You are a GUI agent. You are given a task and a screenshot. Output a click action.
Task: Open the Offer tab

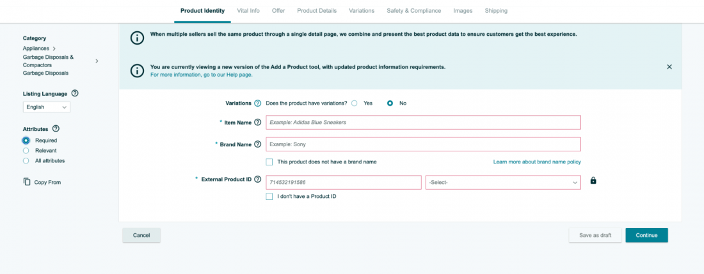(278, 11)
